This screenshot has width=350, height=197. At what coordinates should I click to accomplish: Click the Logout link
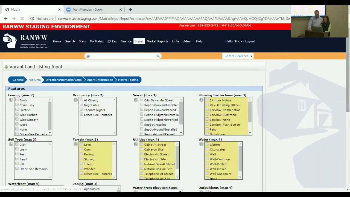pos(250,41)
